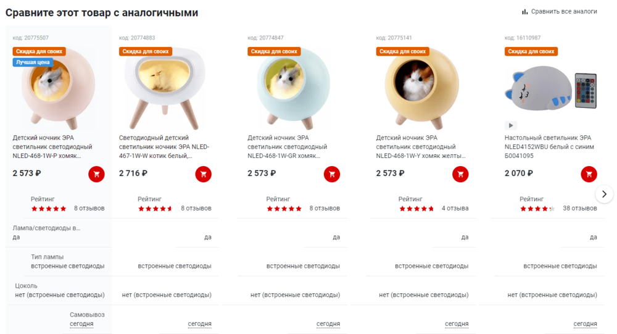Click Скидка для своих badge on yellow lamp
Image resolution: width=617 pixels, height=334 pixels.
coord(402,51)
